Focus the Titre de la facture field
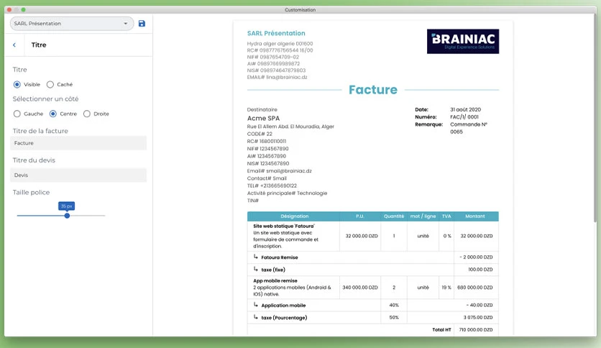This screenshot has height=348, width=601. click(x=78, y=143)
